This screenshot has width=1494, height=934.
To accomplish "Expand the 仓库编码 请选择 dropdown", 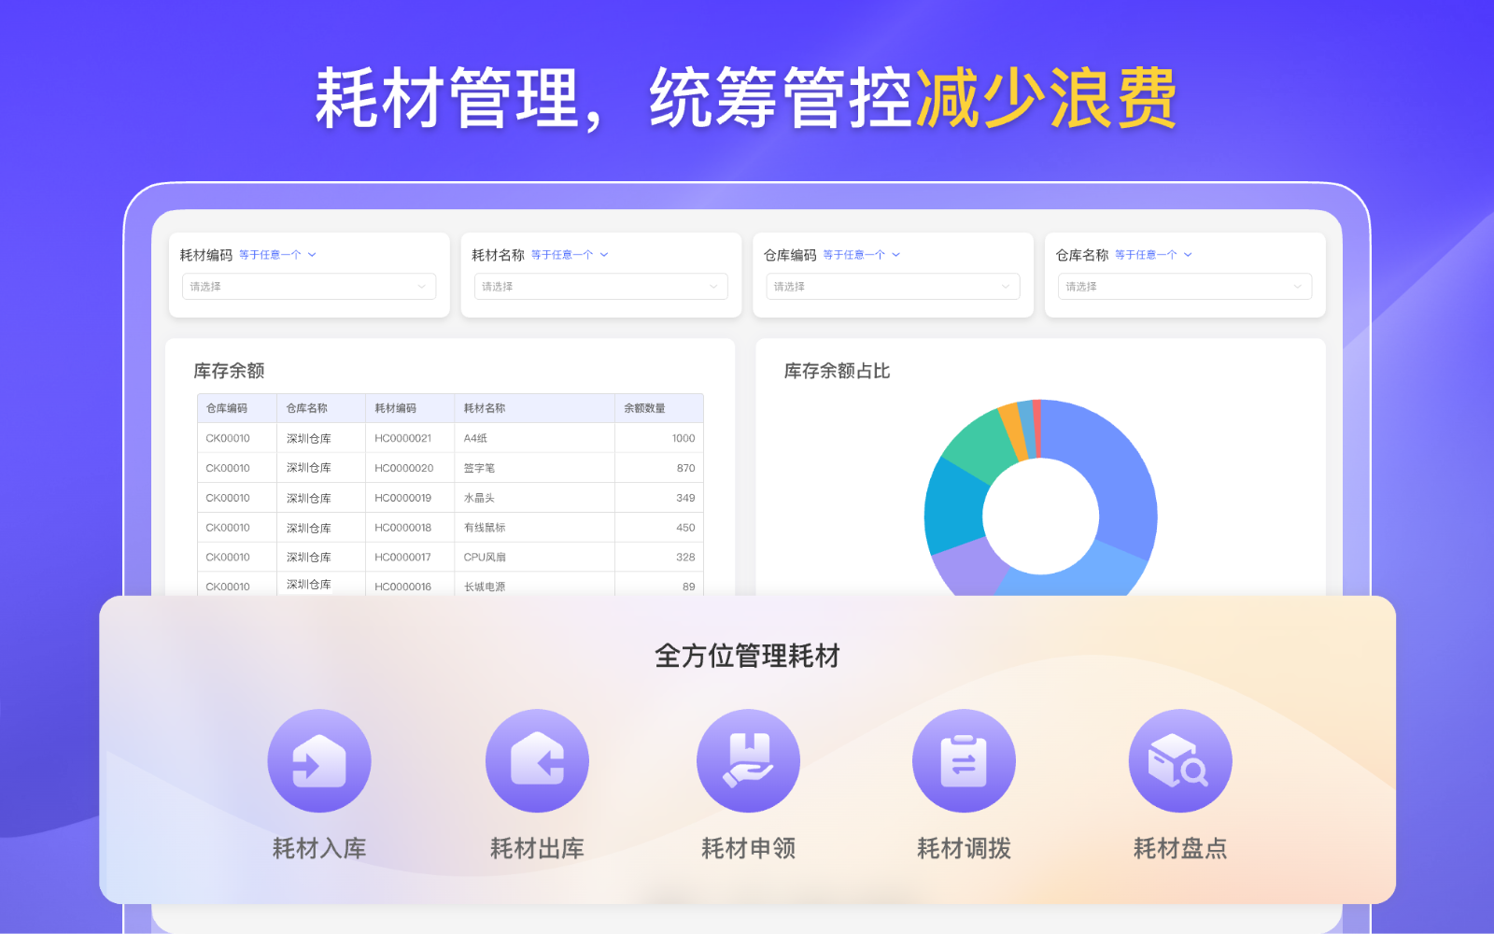I will click(893, 287).
